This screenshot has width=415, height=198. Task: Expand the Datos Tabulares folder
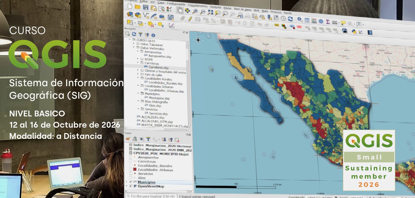pos(134,43)
